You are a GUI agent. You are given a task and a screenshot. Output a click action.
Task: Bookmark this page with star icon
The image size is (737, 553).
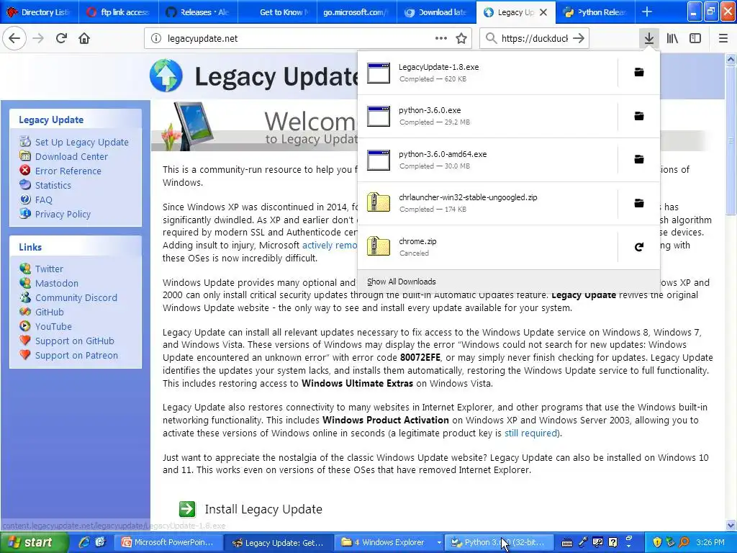[461, 39]
